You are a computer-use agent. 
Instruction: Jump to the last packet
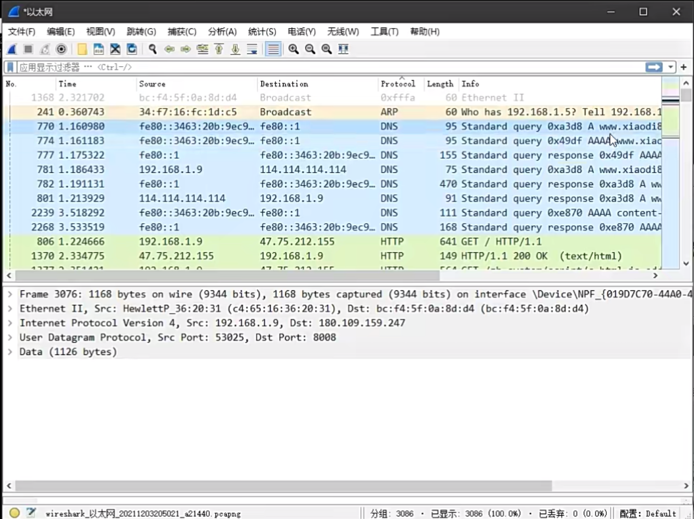tap(236, 49)
